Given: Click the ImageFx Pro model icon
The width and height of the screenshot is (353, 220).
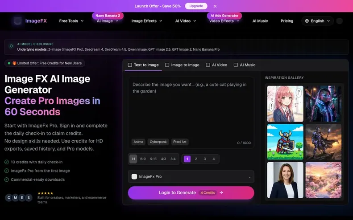Looking at the screenshot, I should [134, 177].
